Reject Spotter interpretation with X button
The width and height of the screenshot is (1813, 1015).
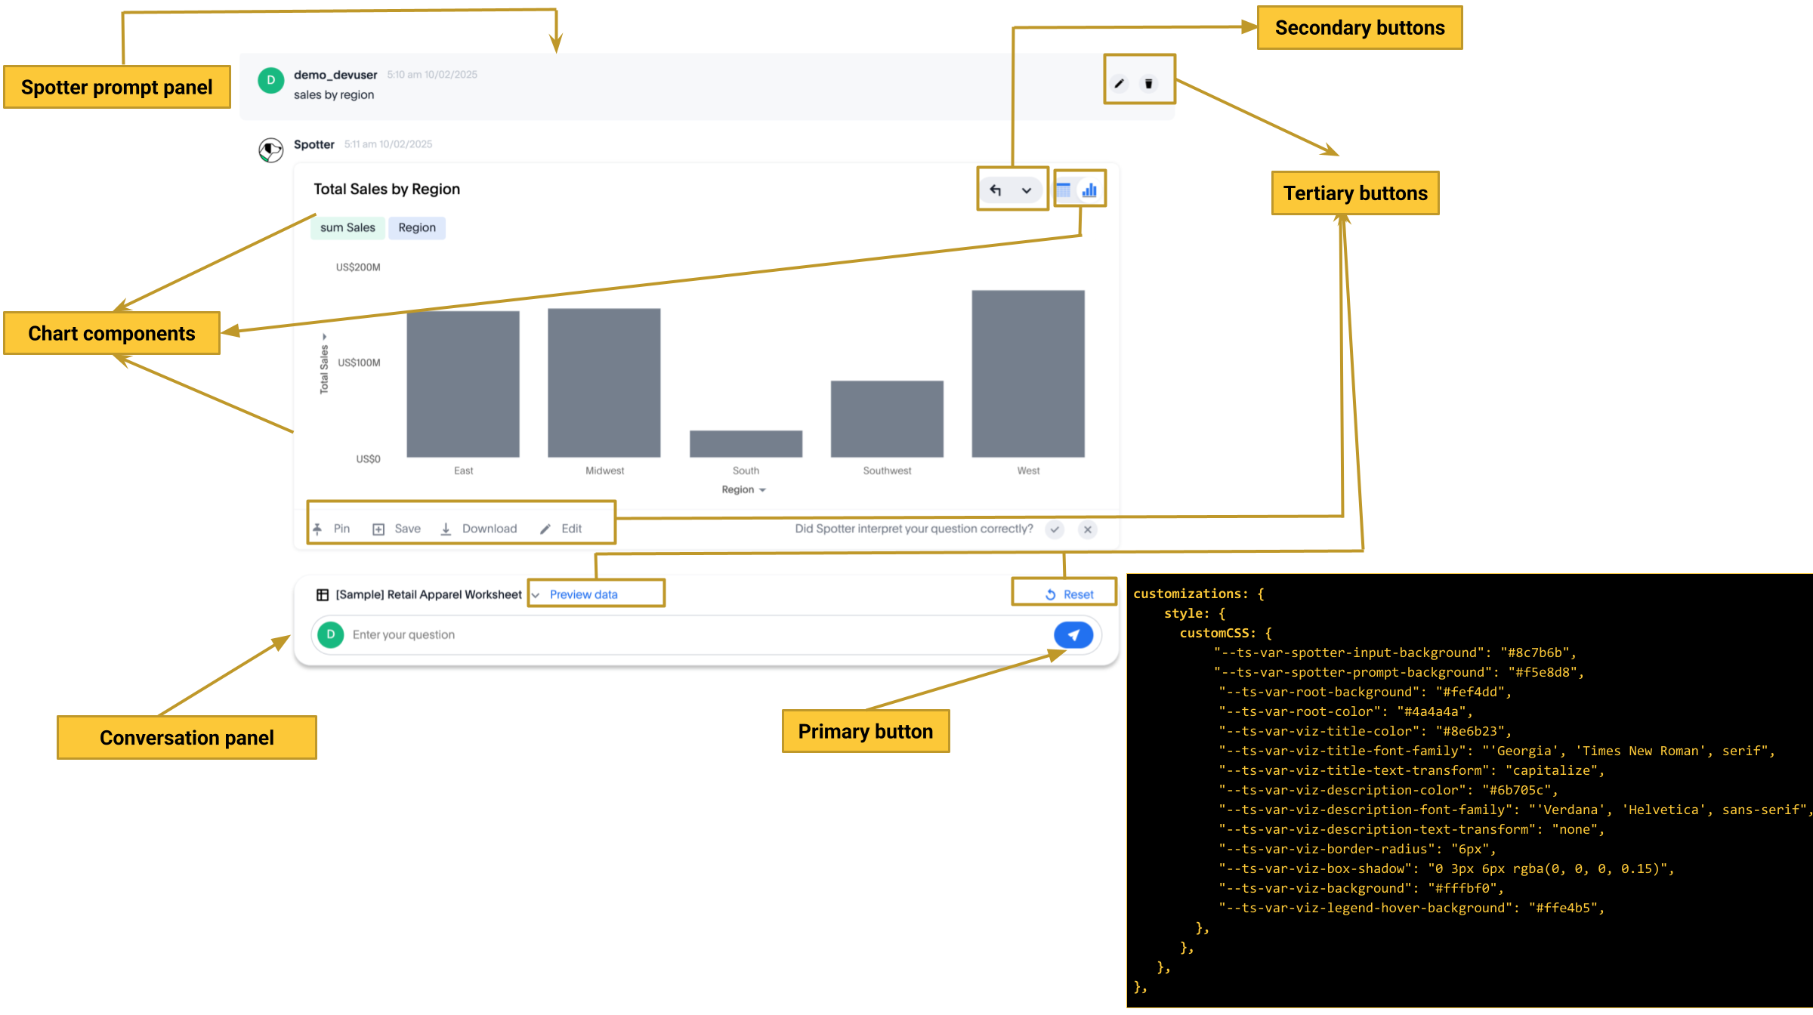coord(1088,529)
